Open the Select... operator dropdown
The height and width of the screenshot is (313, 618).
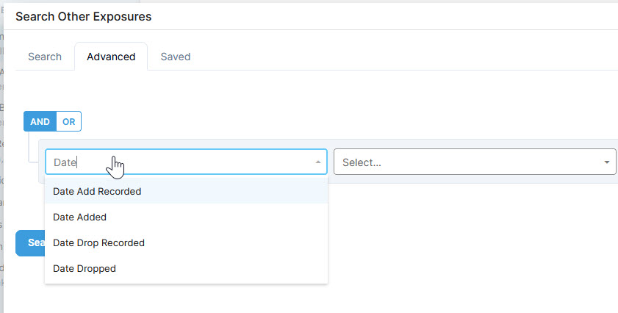(x=475, y=162)
